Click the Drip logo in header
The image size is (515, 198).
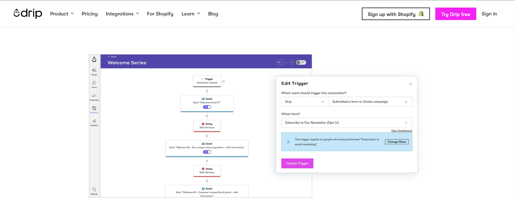tap(28, 14)
